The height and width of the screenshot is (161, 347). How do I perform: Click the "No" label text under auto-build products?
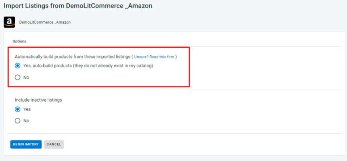pyautogui.click(x=26, y=78)
